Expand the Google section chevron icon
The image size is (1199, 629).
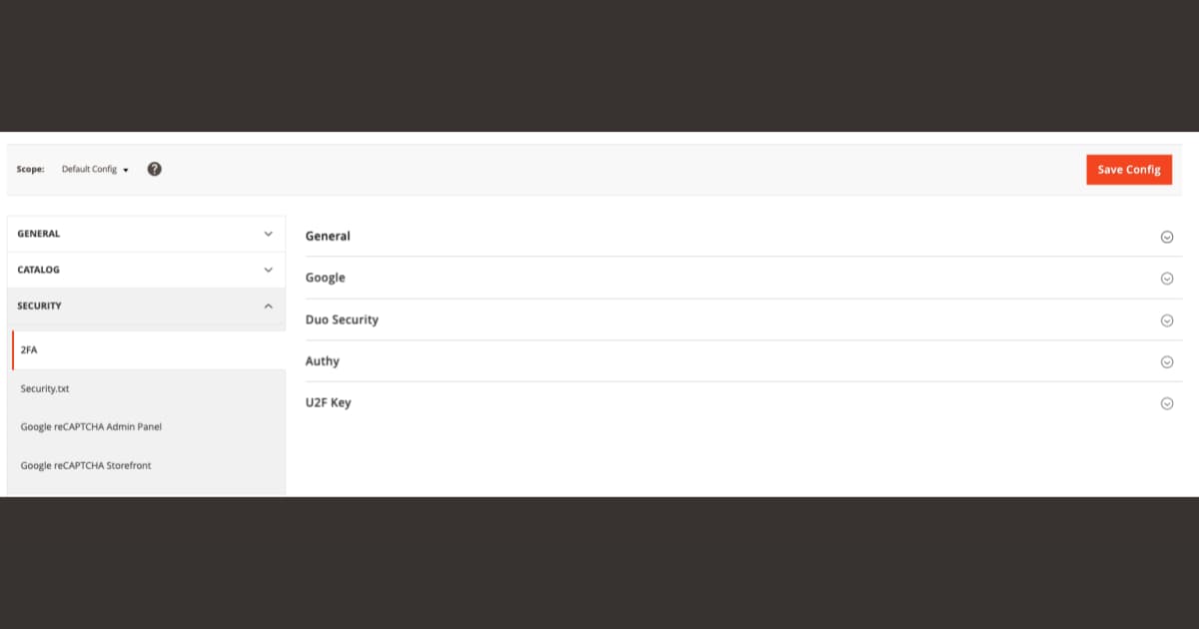point(1167,278)
